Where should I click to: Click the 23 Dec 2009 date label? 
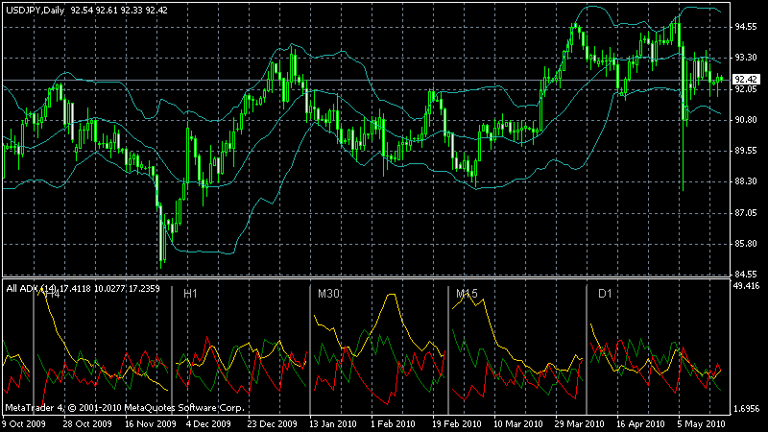tap(272, 423)
